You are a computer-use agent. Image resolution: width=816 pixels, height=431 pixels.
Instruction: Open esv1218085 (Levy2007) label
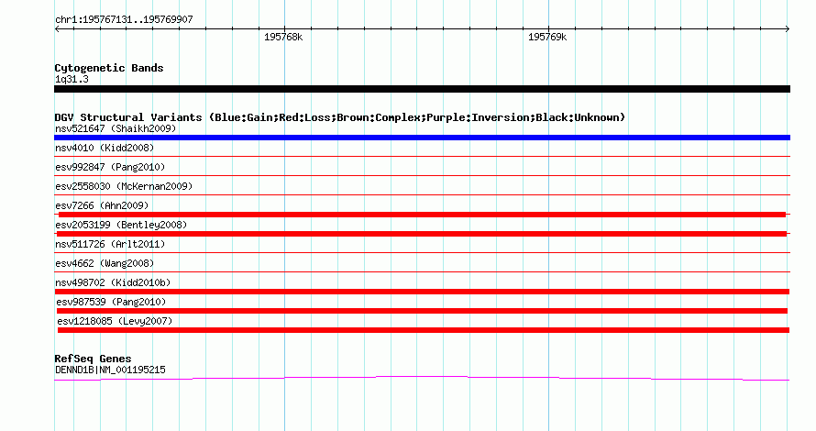115,321
